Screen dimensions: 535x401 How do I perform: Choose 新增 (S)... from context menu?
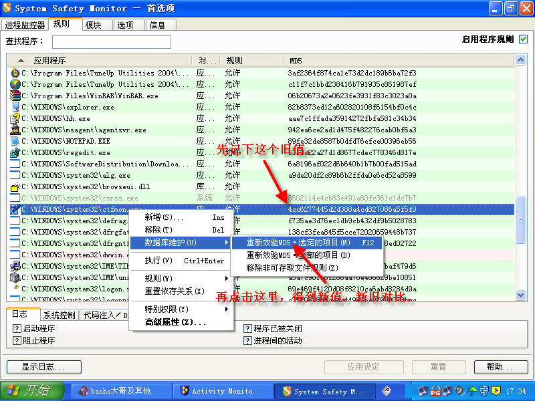tap(181, 218)
